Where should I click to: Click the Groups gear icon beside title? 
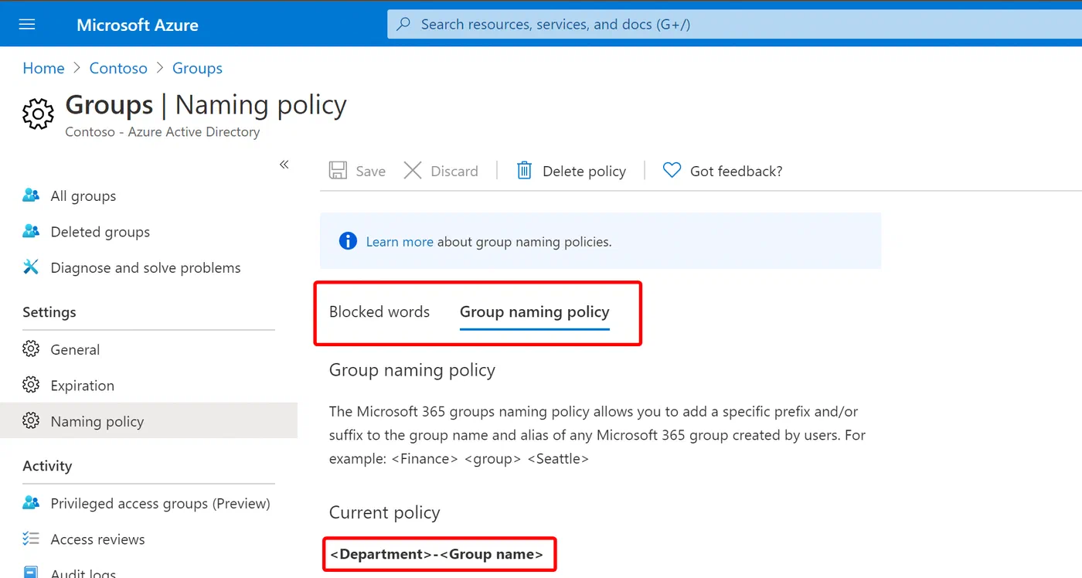pyautogui.click(x=38, y=114)
